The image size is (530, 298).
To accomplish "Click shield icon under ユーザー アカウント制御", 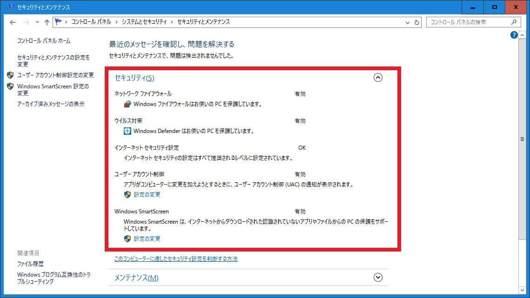I will point(127,195).
